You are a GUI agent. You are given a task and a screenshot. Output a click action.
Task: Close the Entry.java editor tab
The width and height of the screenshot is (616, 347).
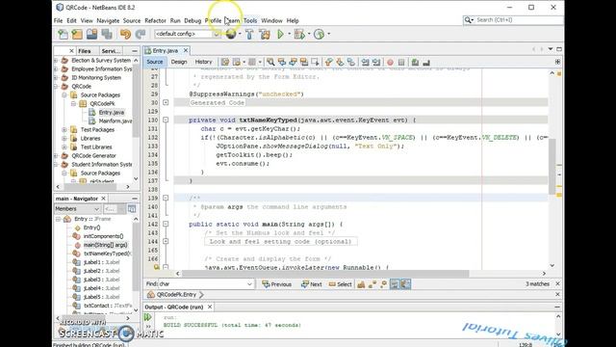[x=186, y=50]
